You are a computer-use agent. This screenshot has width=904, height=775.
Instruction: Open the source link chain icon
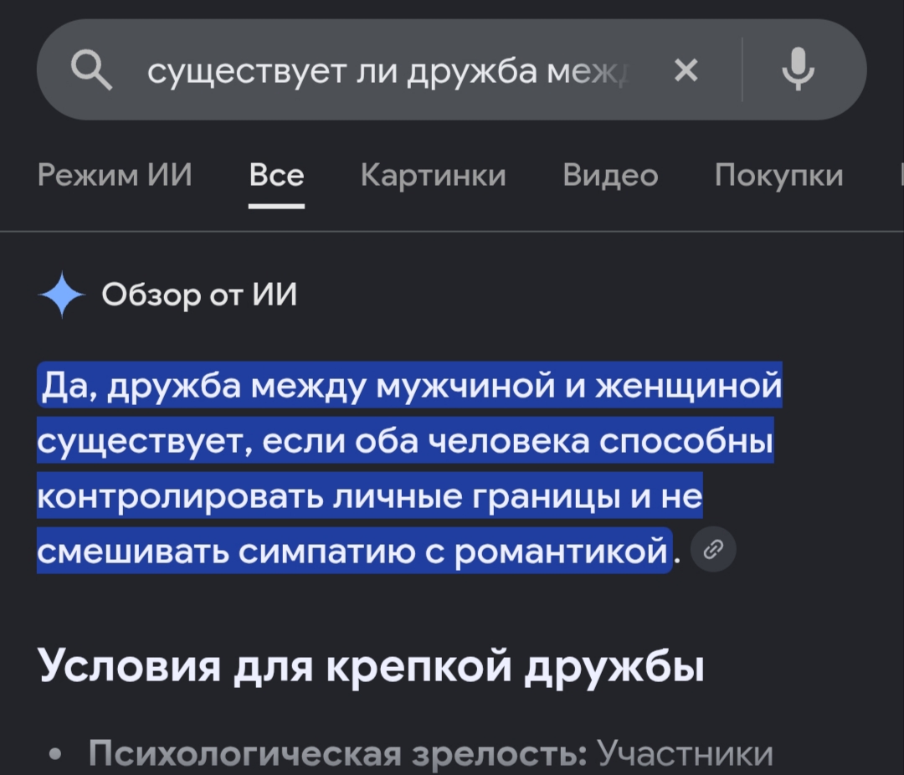(713, 549)
